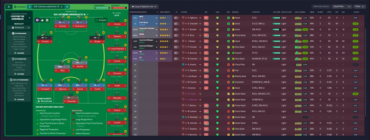Show the bar chart pitch view
The image size is (370, 140).
click(x=42, y=20)
